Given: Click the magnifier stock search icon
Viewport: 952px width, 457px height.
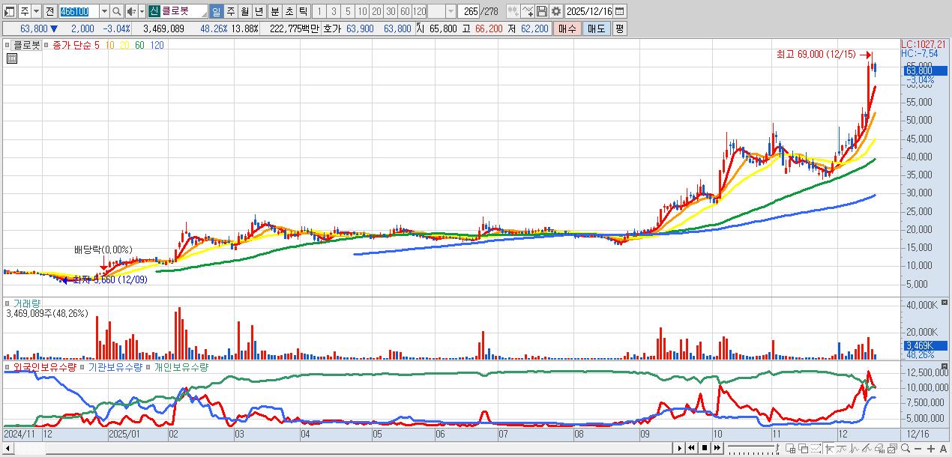Looking at the screenshot, I should [117, 11].
